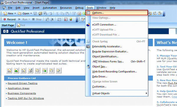Open the Application Areas link
This screenshot has width=177, height=107.
19,88
